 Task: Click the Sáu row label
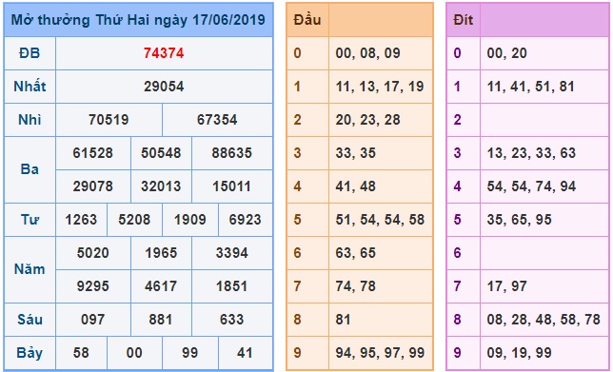30,320
